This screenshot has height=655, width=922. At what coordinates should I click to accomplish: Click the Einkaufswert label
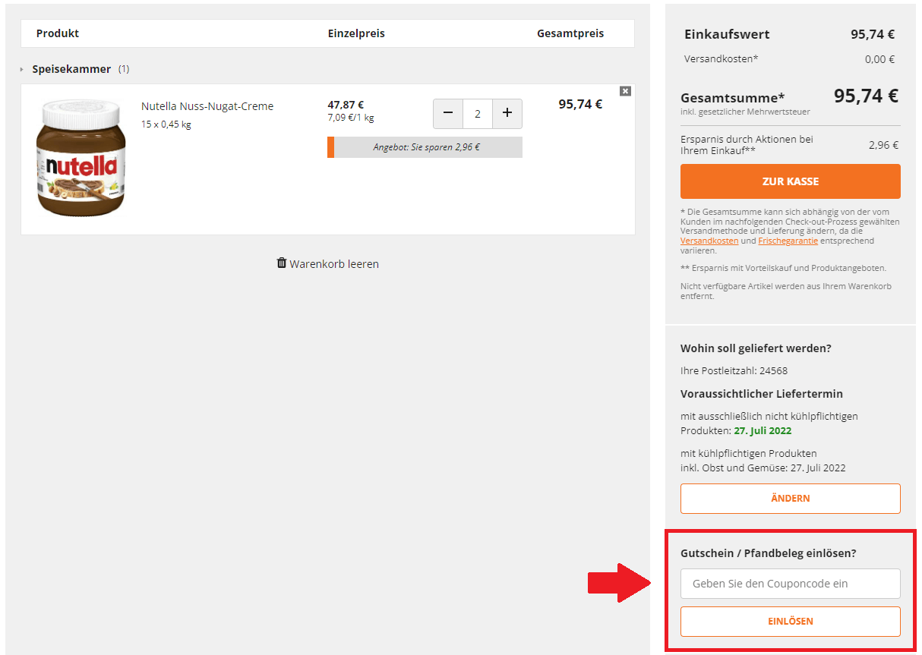tap(727, 34)
